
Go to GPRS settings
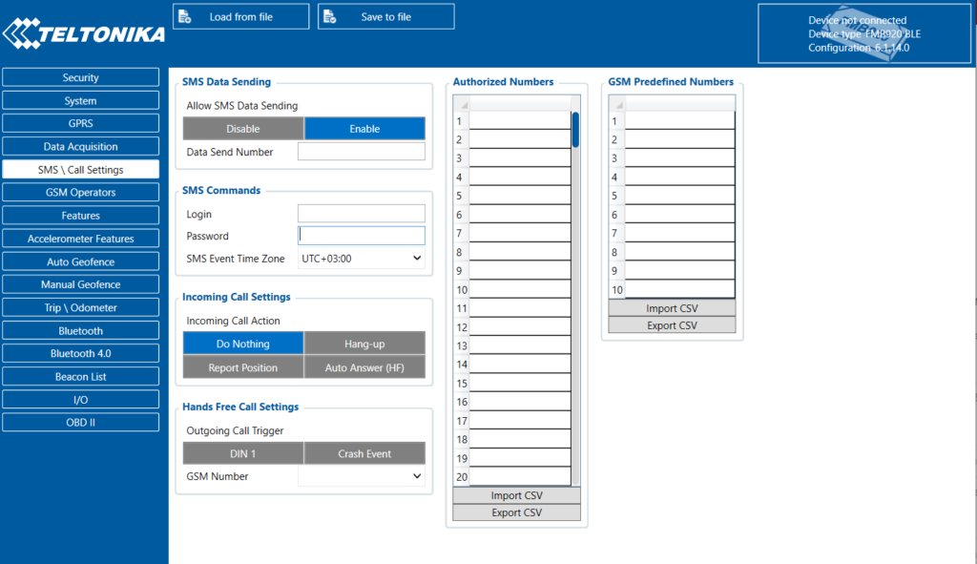80,123
